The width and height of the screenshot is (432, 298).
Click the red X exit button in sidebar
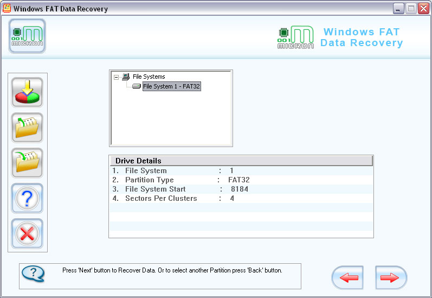pyautogui.click(x=27, y=233)
